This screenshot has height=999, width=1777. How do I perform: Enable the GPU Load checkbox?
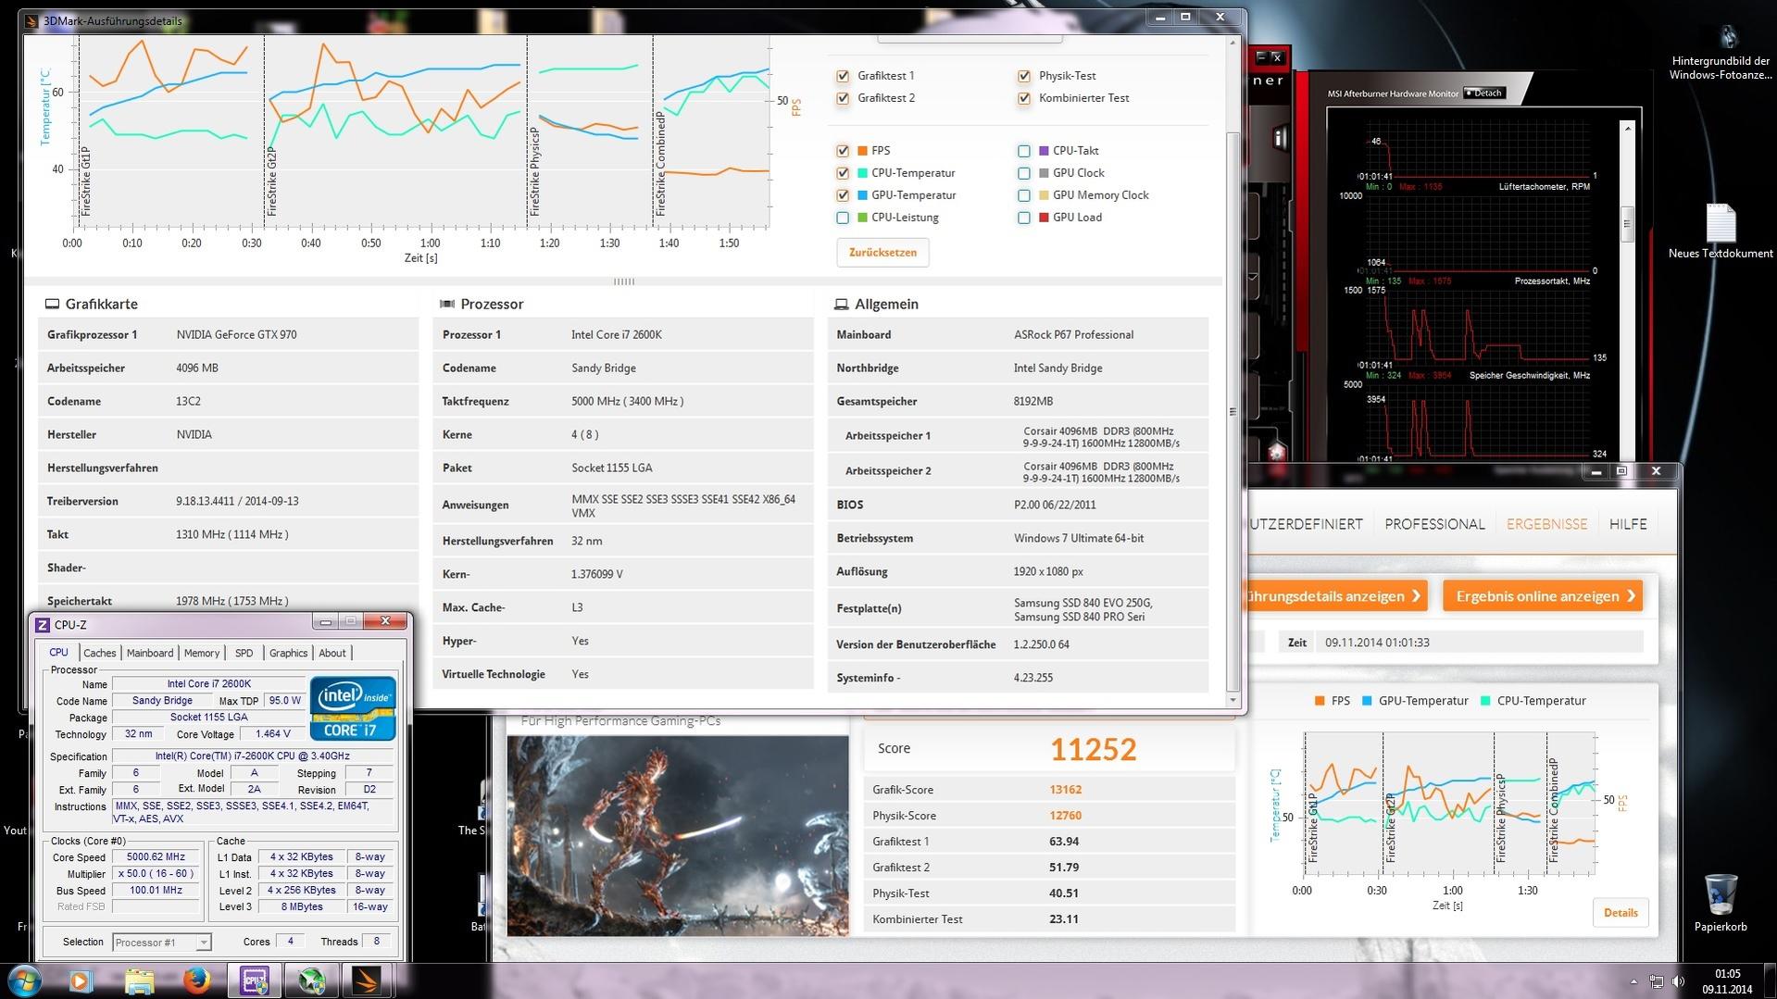click(x=1024, y=218)
